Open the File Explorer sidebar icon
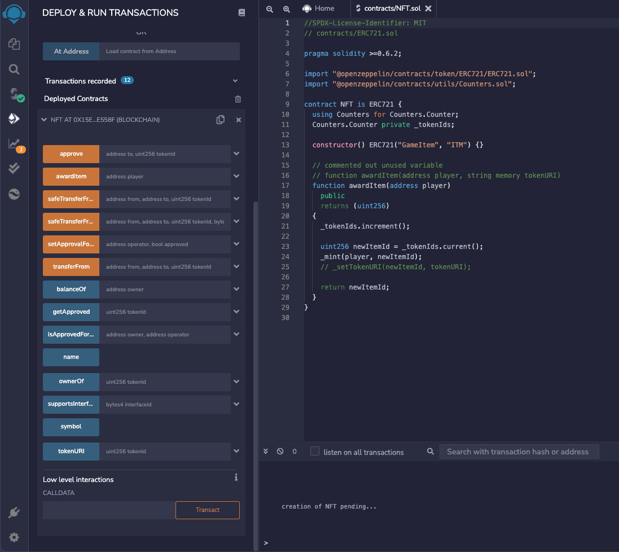619x552 pixels. point(14,44)
